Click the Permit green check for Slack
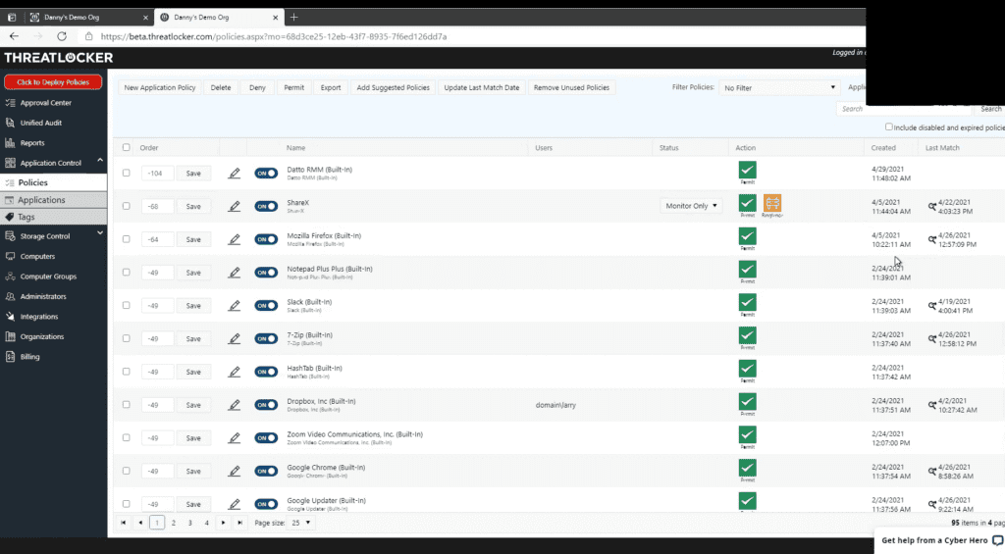 747,302
